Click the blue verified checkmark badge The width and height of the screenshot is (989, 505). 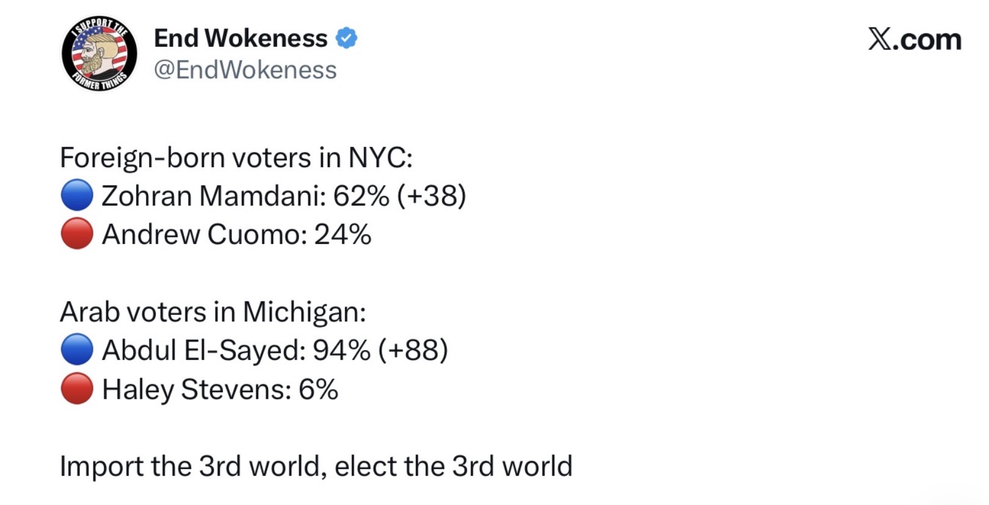coord(346,38)
